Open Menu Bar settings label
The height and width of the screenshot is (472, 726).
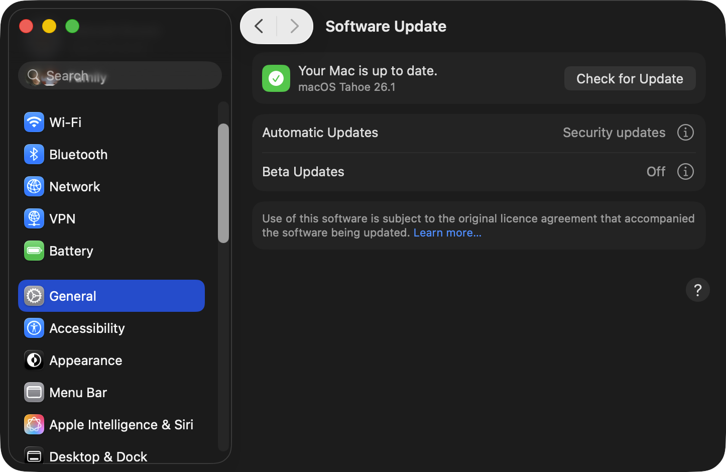[78, 392]
